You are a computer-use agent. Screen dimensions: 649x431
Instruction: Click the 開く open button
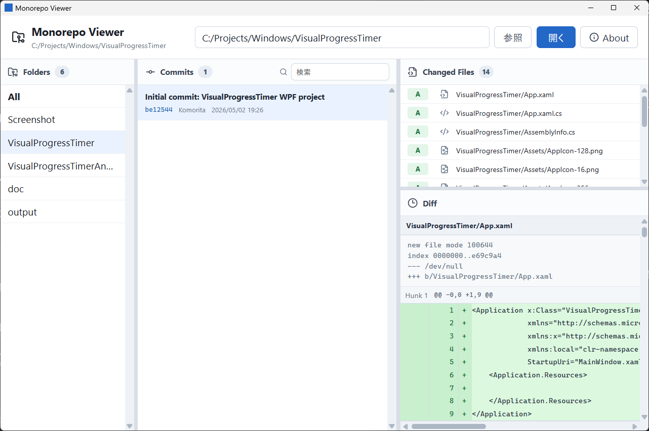point(556,37)
